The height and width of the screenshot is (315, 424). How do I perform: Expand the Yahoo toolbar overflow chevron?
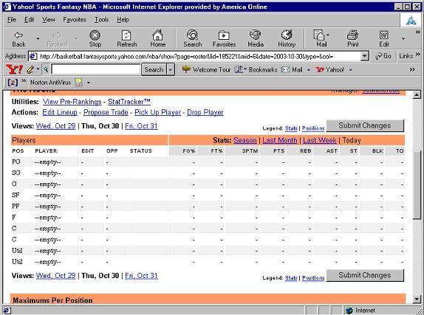412,69
